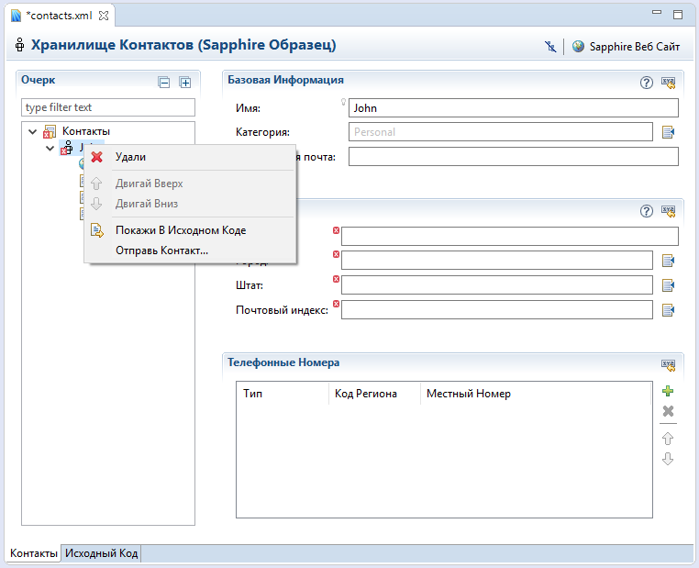Collapse the Контакты tree node

[x=34, y=131]
